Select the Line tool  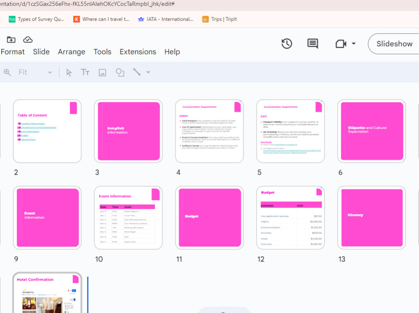coord(137,72)
